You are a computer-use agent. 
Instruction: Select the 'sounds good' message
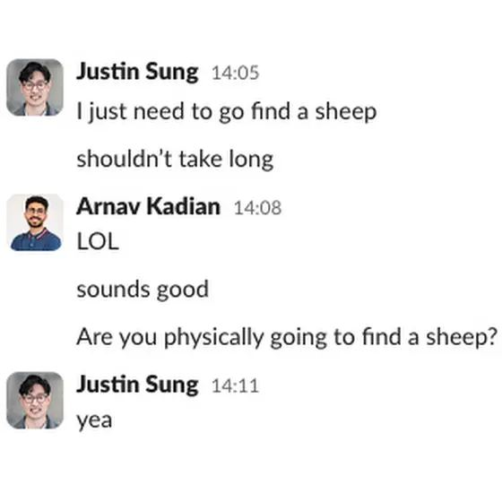click(x=143, y=290)
